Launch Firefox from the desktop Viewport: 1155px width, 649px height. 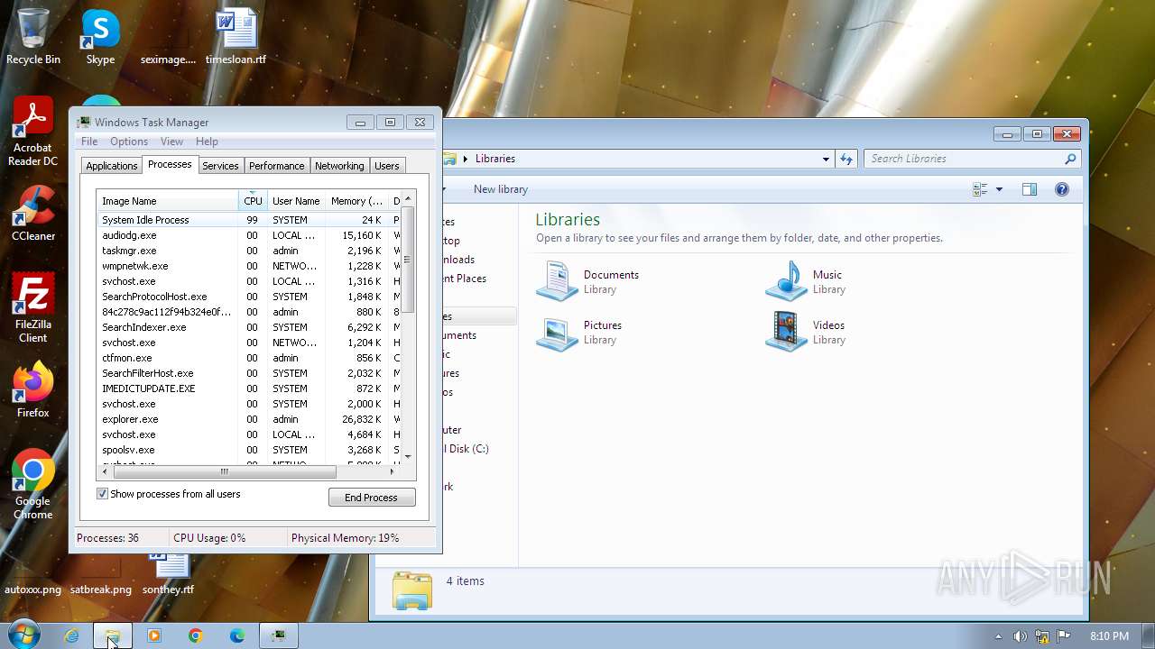pos(33,389)
